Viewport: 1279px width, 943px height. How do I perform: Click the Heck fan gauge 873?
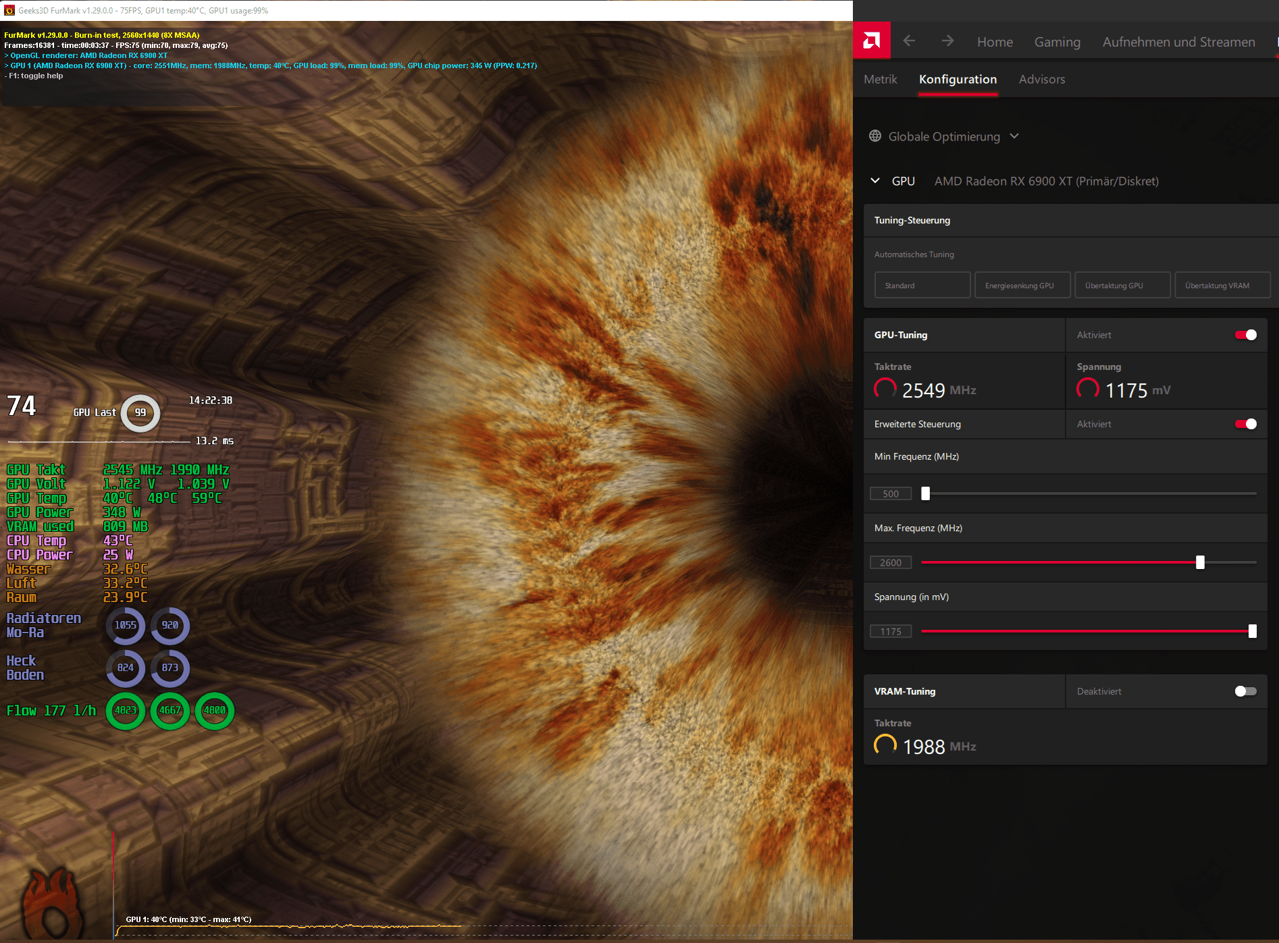170,668
